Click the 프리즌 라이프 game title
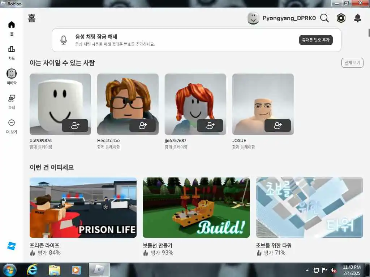The height and width of the screenshot is (277, 370). pyautogui.click(x=44, y=245)
